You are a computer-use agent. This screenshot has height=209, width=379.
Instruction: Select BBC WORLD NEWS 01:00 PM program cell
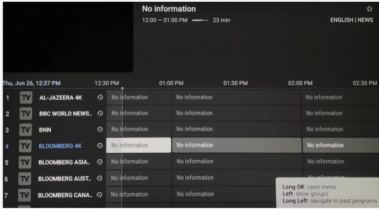236,113
